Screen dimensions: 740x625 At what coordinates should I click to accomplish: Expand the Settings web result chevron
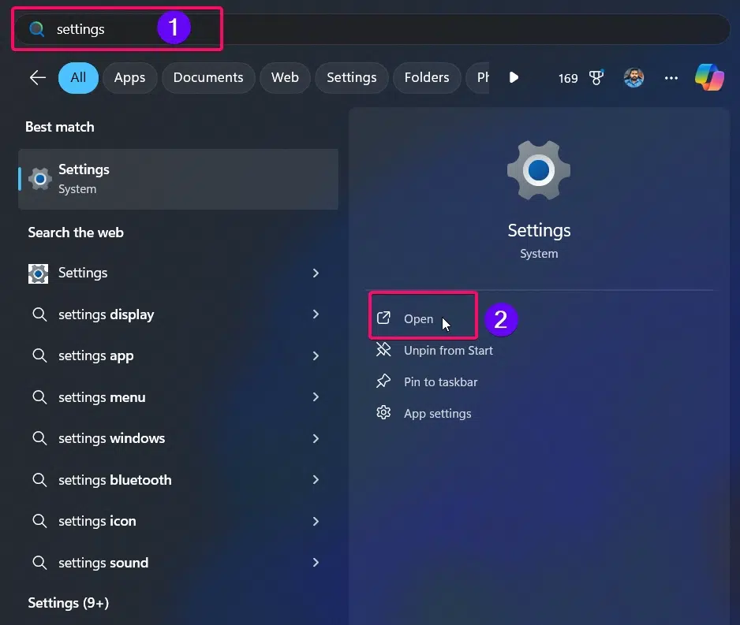316,273
